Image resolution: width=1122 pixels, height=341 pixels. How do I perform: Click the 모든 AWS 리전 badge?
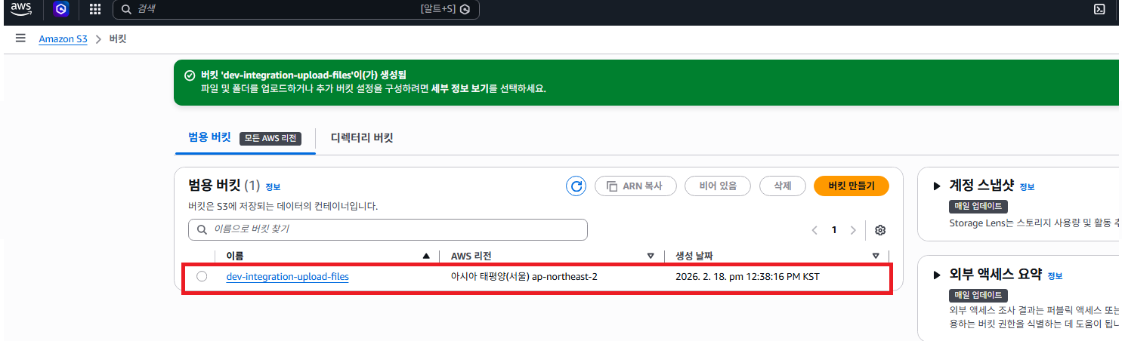tap(270, 139)
